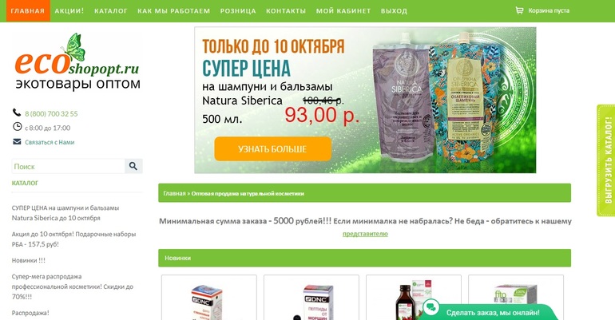The image size is (615, 320).
Task: Click the Главная breadcrumb link
Action: pyautogui.click(x=174, y=193)
